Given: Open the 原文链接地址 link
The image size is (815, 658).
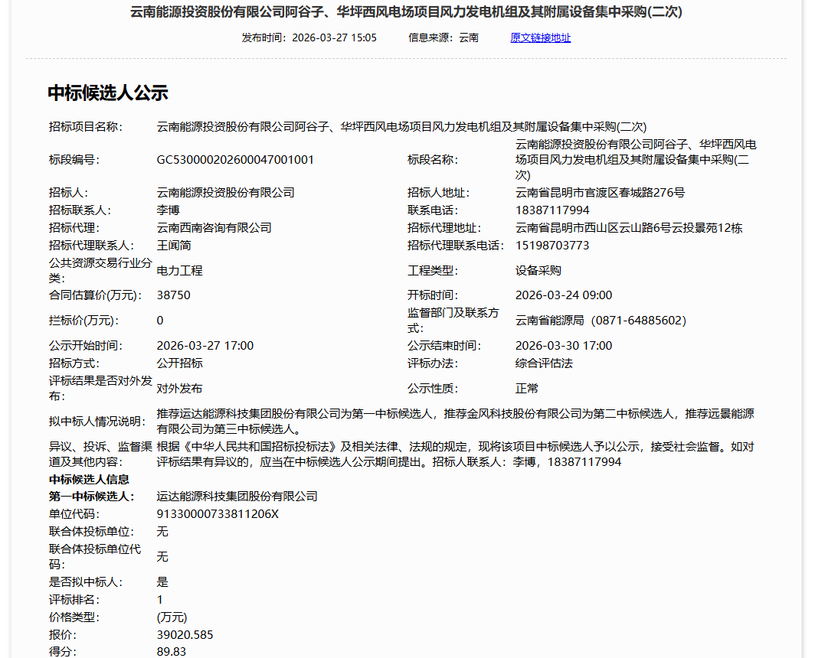Looking at the screenshot, I should pos(540,38).
